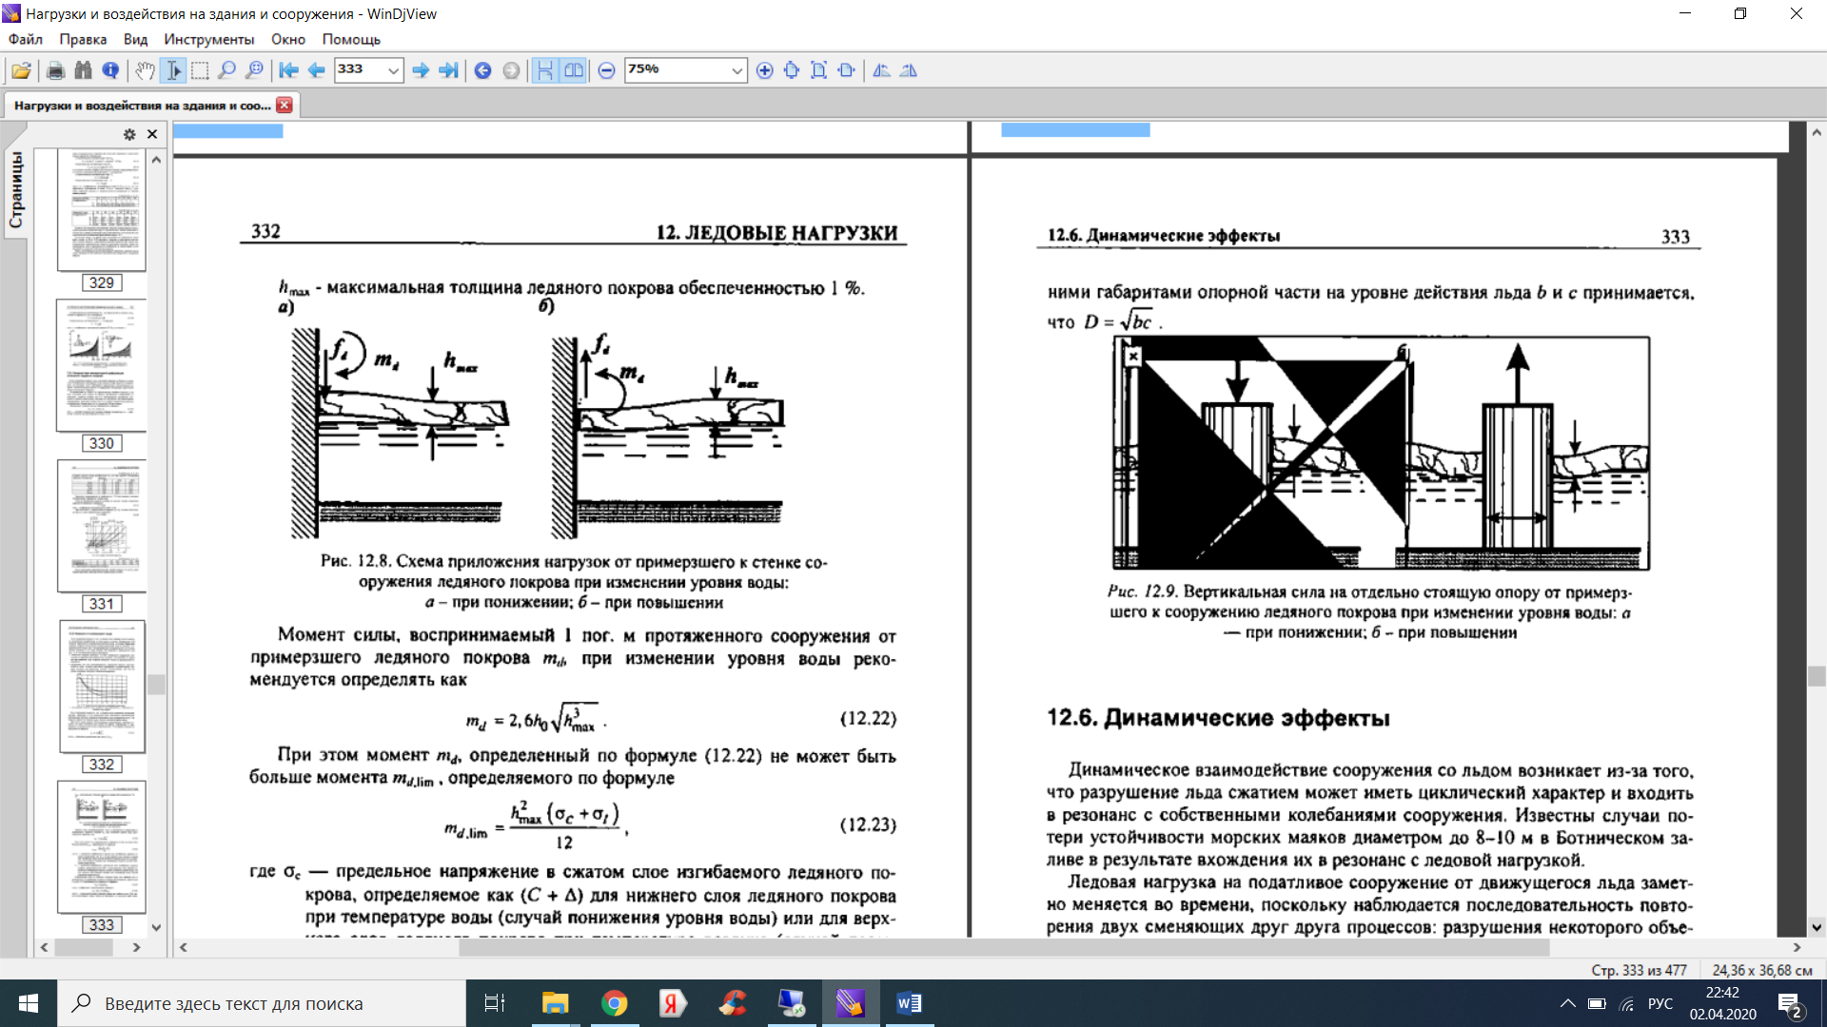Click the Windows taskbar search field
This screenshot has height=1027, width=1827.
262,1003
